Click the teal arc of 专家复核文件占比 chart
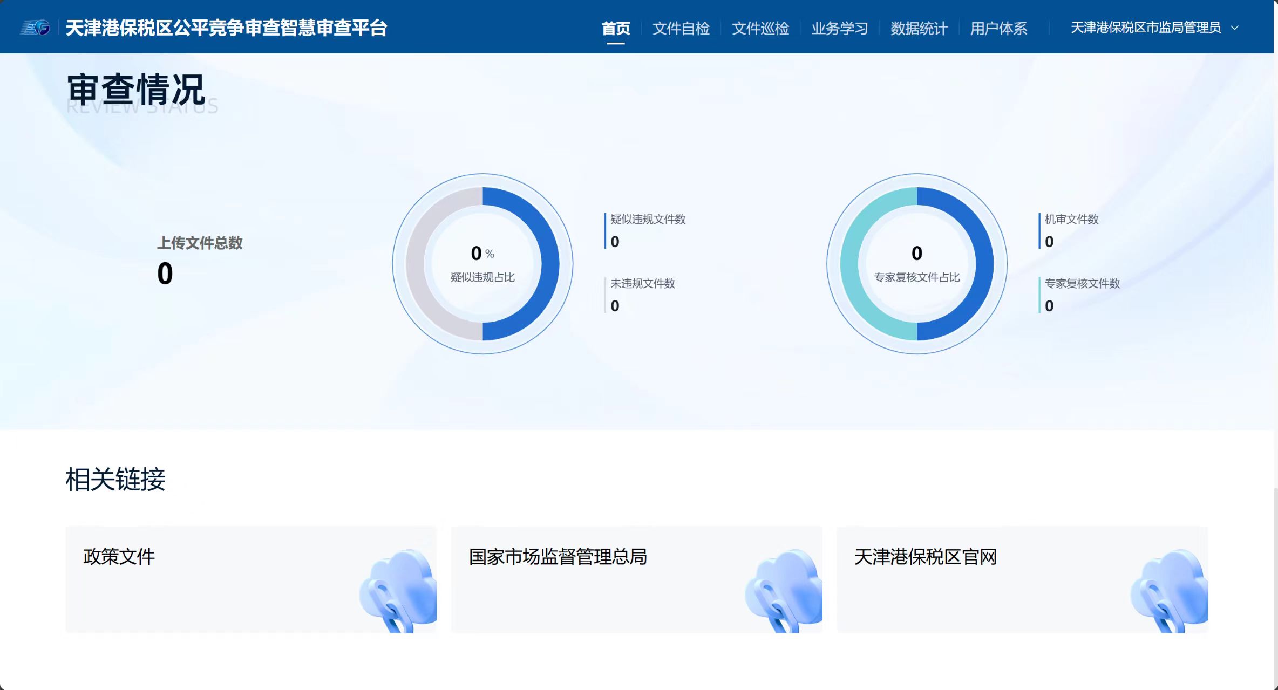 (x=849, y=264)
